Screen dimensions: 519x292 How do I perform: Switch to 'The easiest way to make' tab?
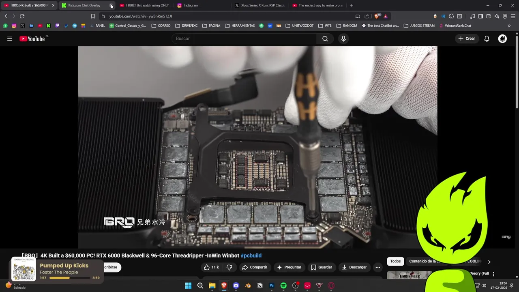318,5
